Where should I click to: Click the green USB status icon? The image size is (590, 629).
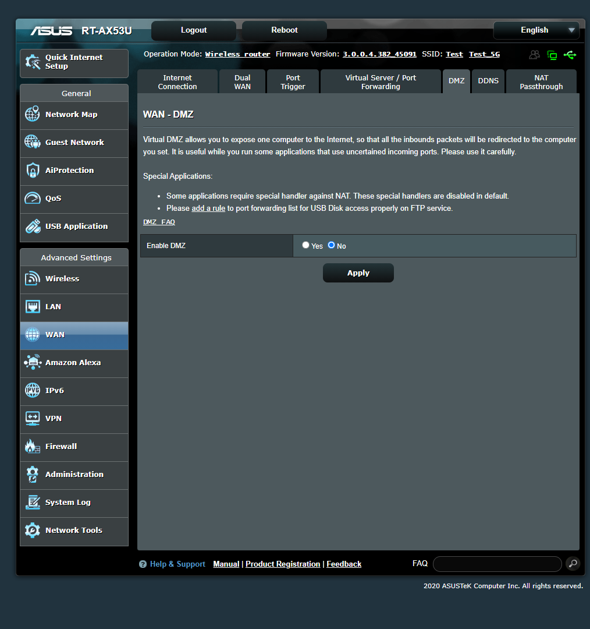click(570, 55)
